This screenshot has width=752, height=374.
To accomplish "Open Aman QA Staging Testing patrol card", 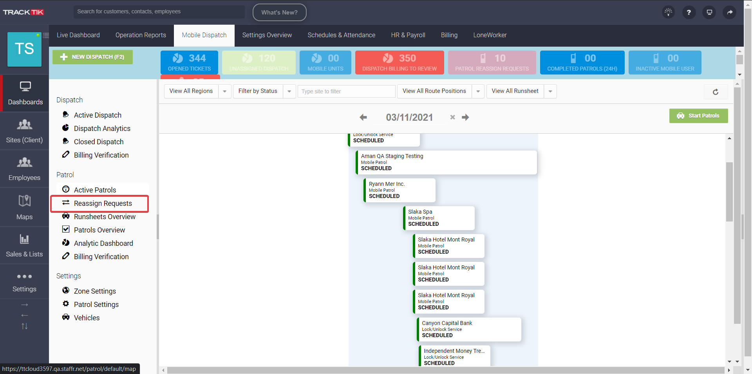I will 446,162.
